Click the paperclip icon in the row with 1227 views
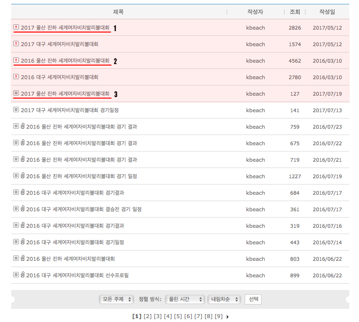The height and width of the screenshot is (322, 359). click(22, 175)
